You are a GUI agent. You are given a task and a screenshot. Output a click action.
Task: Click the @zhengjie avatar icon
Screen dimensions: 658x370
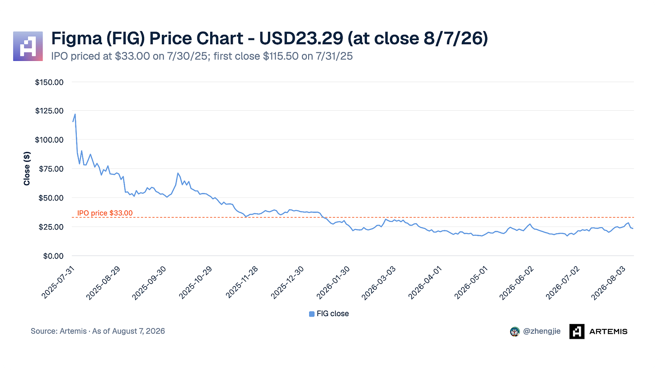click(x=514, y=331)
